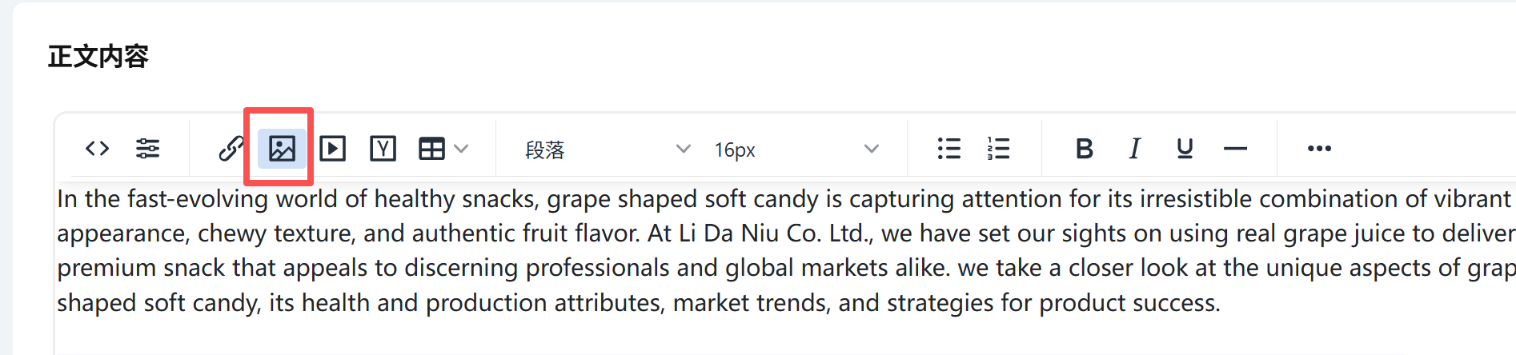This screenshot has width=1516, height=355.
Task: Click the sliders settings icon in toolbar
Action: tap(148, 149)
